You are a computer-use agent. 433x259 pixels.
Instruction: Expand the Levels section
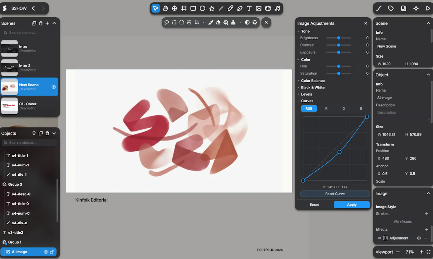[298, 94]
